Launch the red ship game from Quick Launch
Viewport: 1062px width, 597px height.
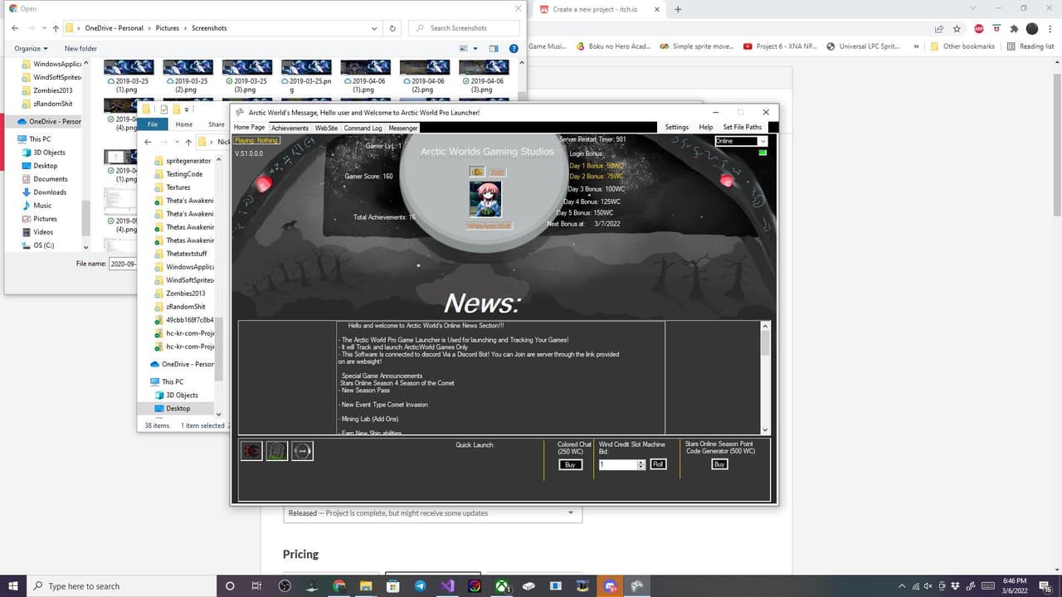pyautogui.click(x=251, y=451)
